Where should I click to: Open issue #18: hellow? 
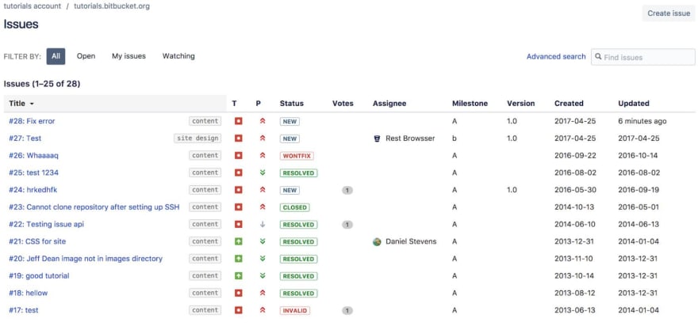[x=28, y=293]
